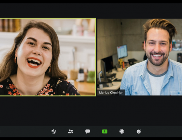Open the Security shield icon
182x140 pixels.
click(54, 131)
